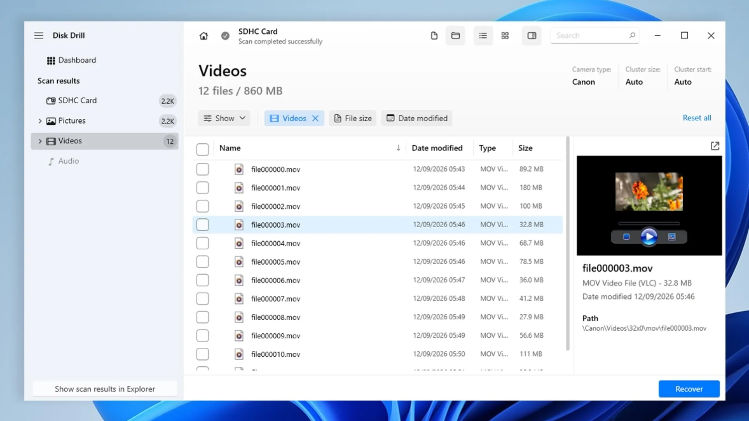The height and width of the screenshot is (421, 749).
Task: Check the box for file000008.mov
Action: [x=202, y=317]
